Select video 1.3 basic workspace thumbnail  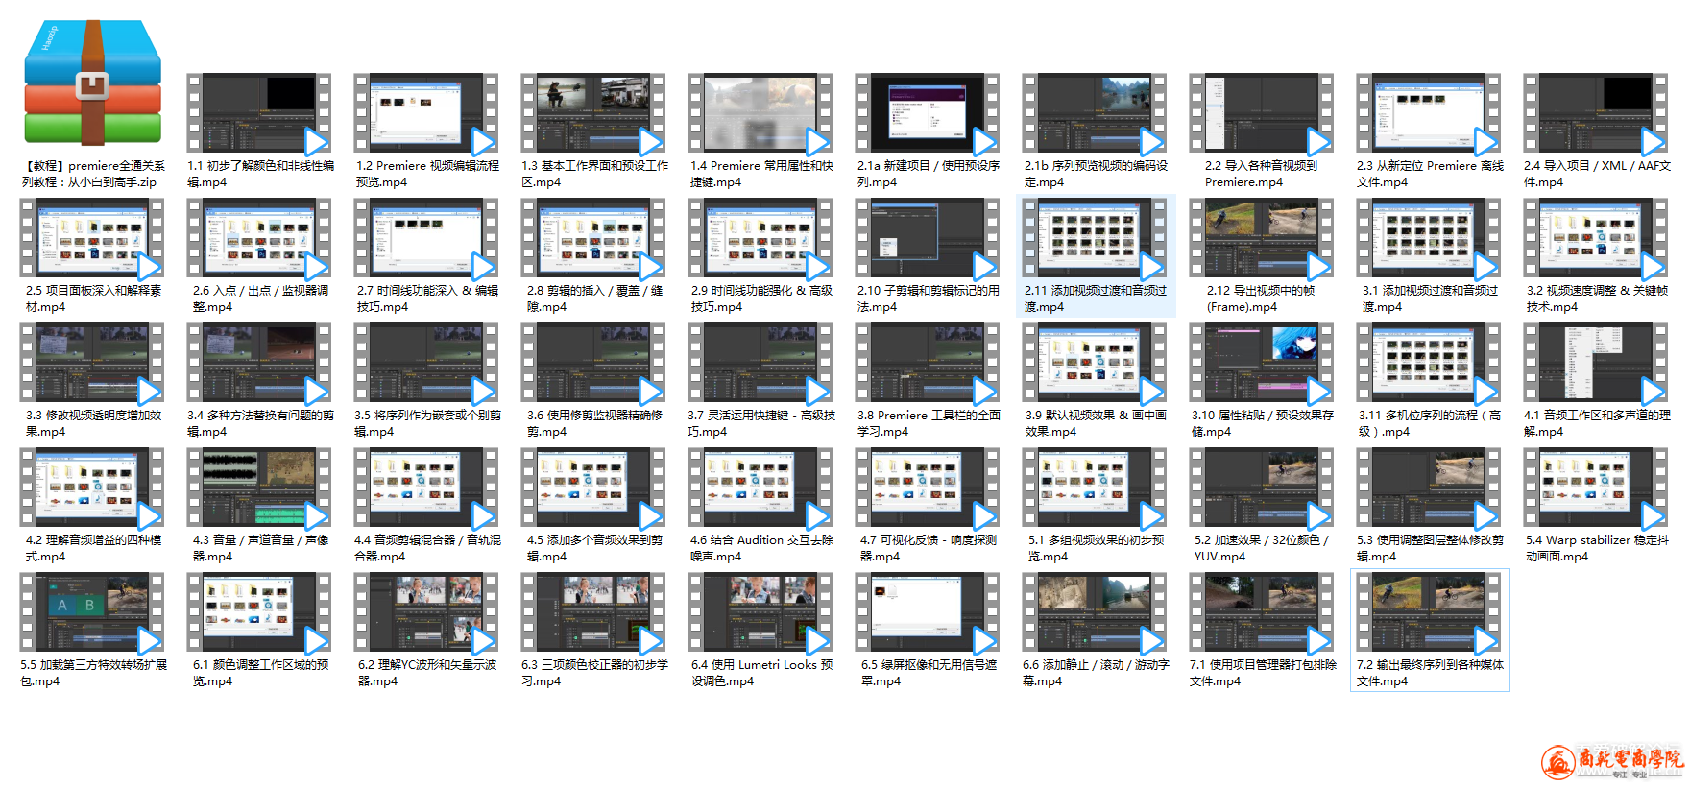[x=593, y=113]
